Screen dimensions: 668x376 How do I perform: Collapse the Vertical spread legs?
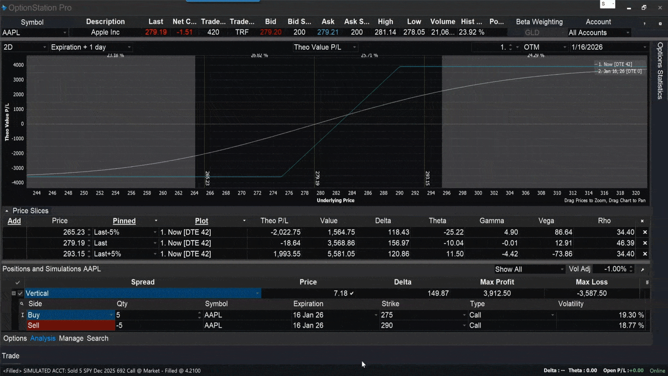tap(14, 293)
